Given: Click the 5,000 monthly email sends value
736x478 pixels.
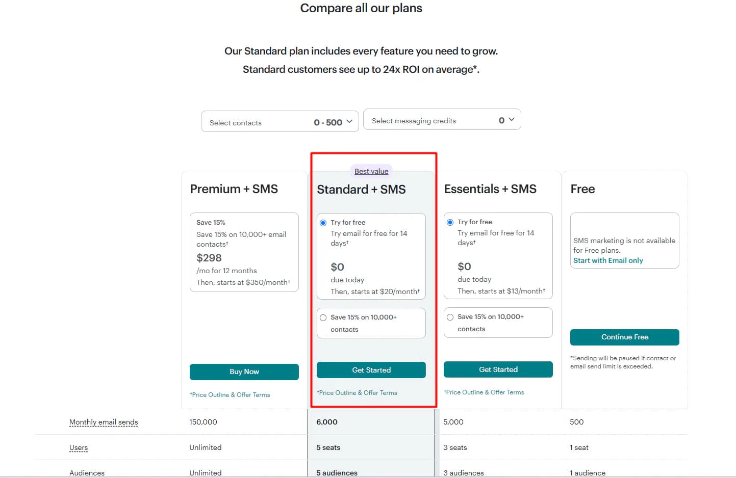Looking at the screenshot, I should [x=453, y=422].
